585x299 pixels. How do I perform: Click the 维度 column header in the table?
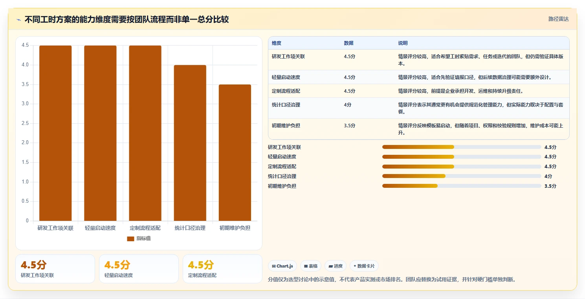277,43
